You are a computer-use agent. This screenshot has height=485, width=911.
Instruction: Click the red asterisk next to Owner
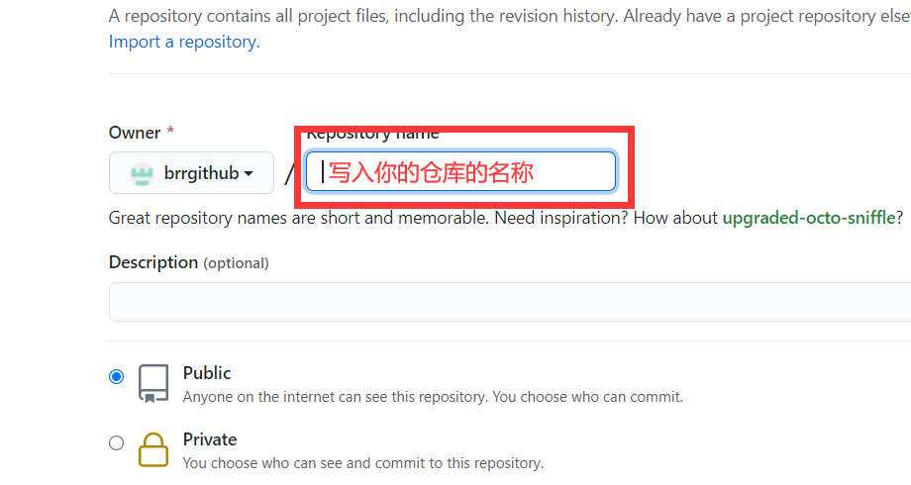point(170,130)
